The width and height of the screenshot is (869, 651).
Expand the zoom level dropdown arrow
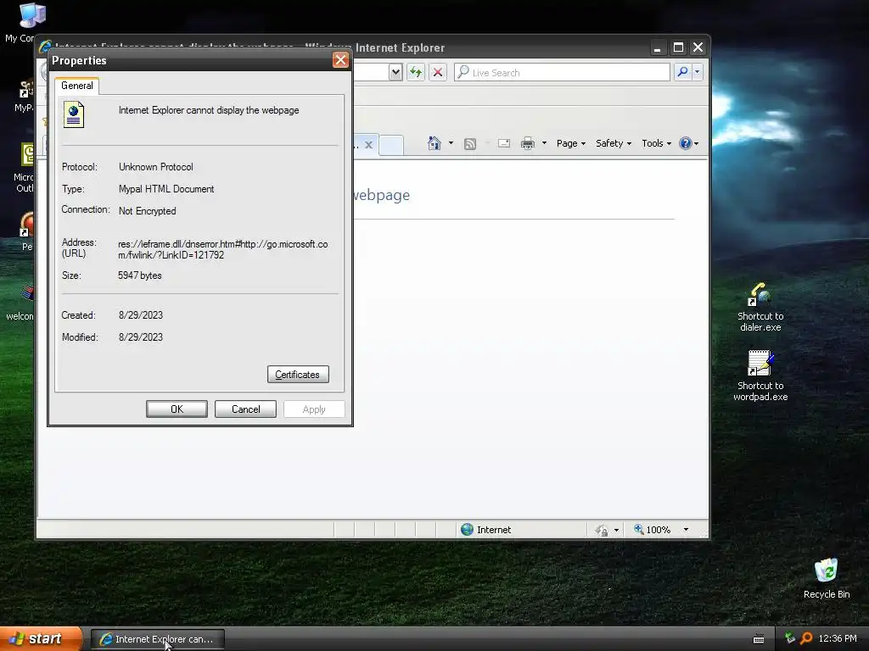[686, 530]
